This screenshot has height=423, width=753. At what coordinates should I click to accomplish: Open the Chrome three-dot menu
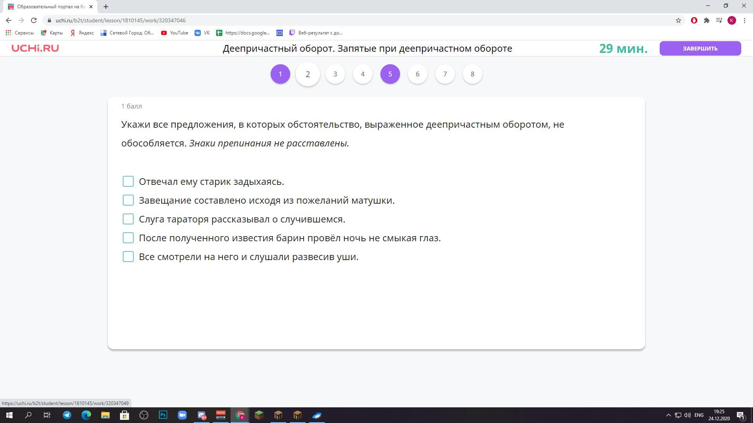click(744, 20)
